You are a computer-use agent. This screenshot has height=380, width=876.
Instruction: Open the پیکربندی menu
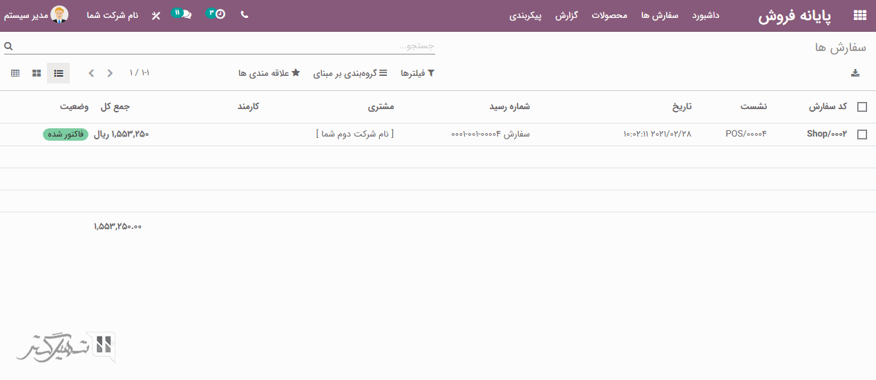(526, 15)
